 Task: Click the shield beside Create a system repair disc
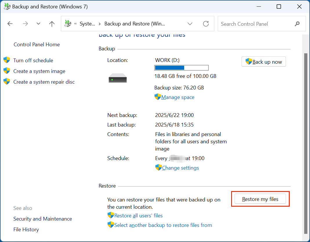(7, 82)
